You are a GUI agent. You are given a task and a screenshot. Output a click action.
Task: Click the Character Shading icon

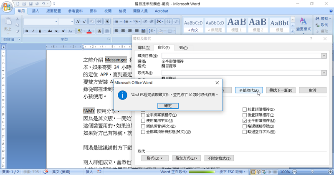99,31
